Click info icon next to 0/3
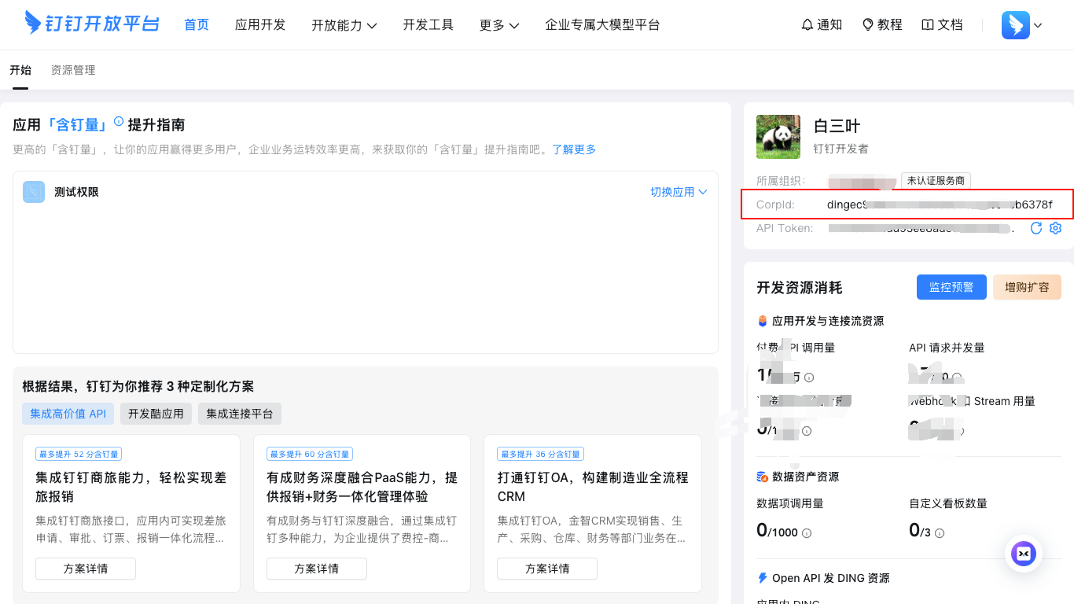 pos(940,533)
